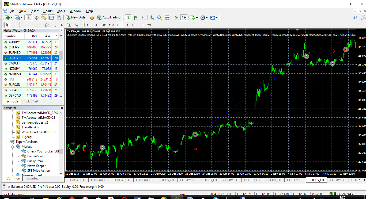
Task: Switch to Navigator Favorites tab
Action: pyautogui.click(x=32, y=178)
